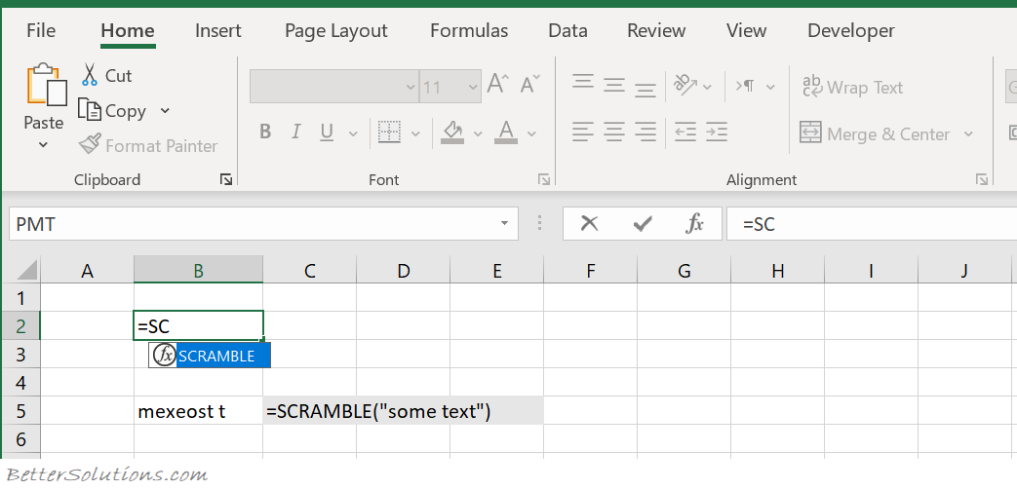Cancel formula entry with X
Screen dimensions: 1017x490
click(x=589, y=224)
